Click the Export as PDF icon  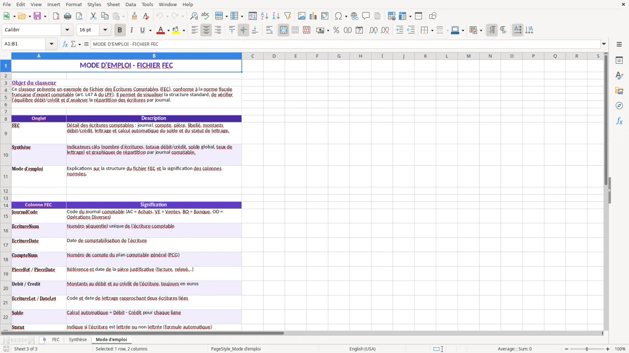click(56, 16)
